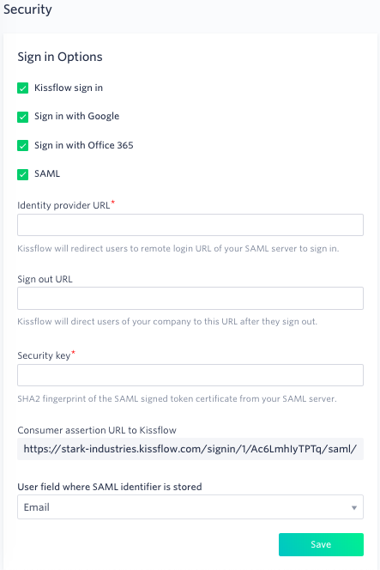380x570 pixels.
Task: Toggle the Sign in with Google checkbox
Action: [x=22, y=117]
